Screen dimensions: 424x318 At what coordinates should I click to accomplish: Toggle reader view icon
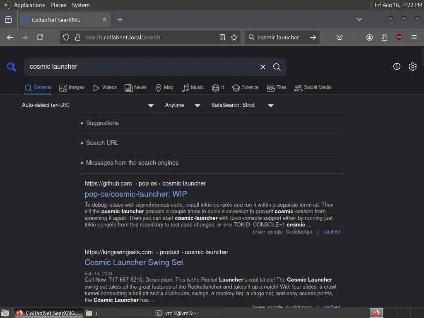tap(222, 37)
